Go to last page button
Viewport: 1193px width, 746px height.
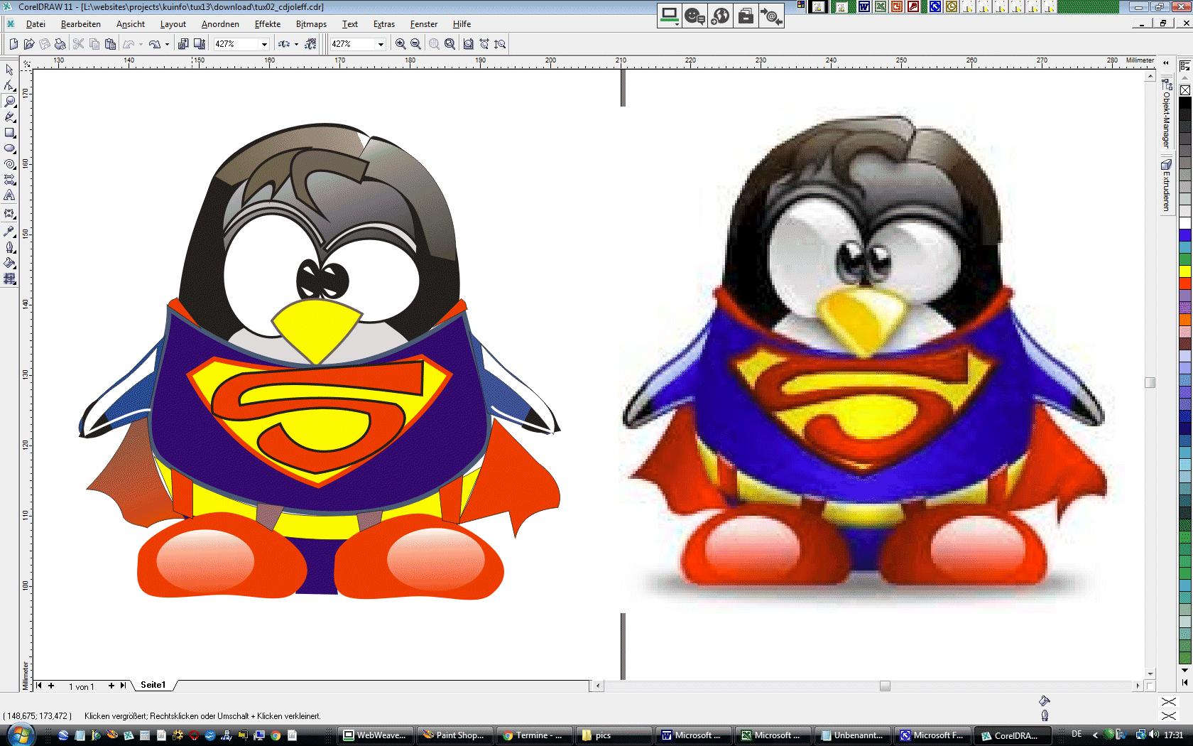coord(123,686)
